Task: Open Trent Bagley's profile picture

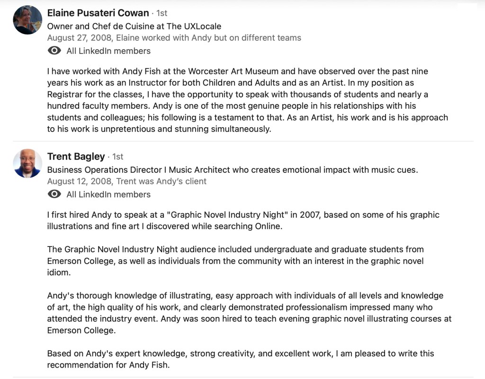Action: pos(27,163)
